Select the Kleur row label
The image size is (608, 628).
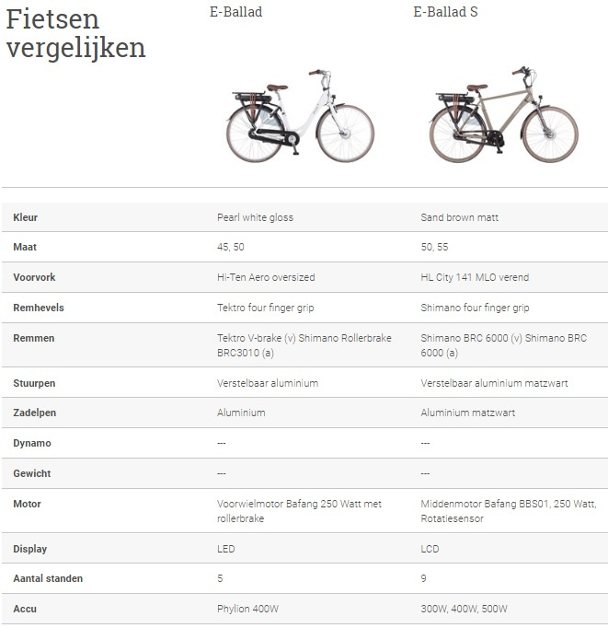[26, 217]
